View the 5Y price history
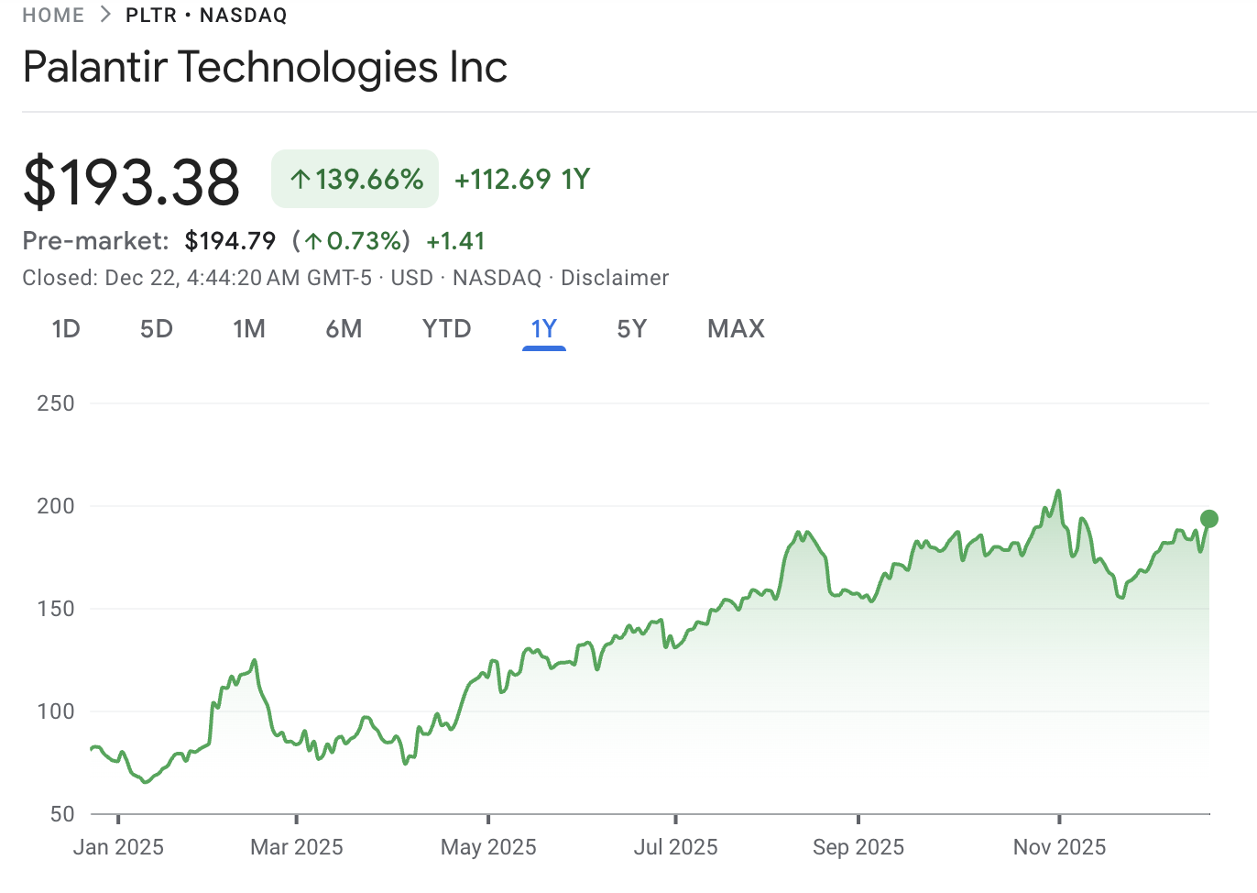 (632, 328)
